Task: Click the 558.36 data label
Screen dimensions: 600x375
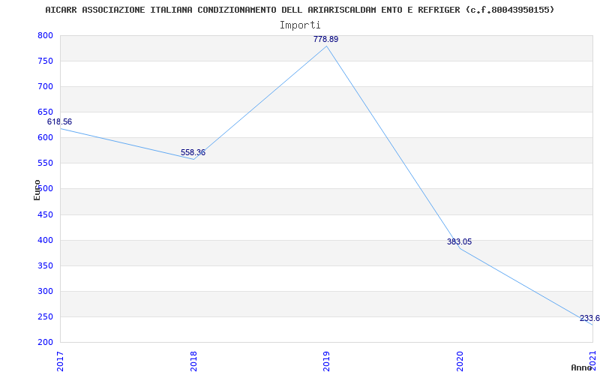Action: (x=193, y=153)
